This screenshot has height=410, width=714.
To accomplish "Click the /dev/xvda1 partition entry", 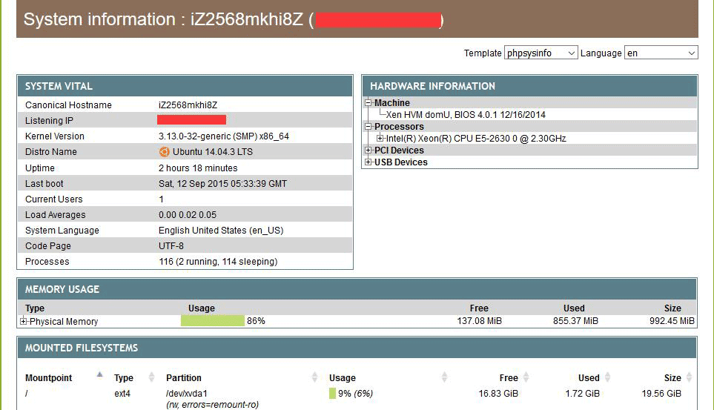I will (187, 394).
